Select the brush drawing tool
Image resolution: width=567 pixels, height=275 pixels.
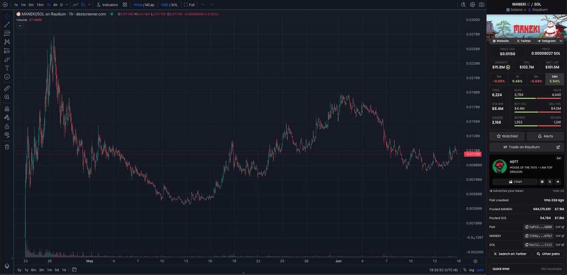click(7, 60)
